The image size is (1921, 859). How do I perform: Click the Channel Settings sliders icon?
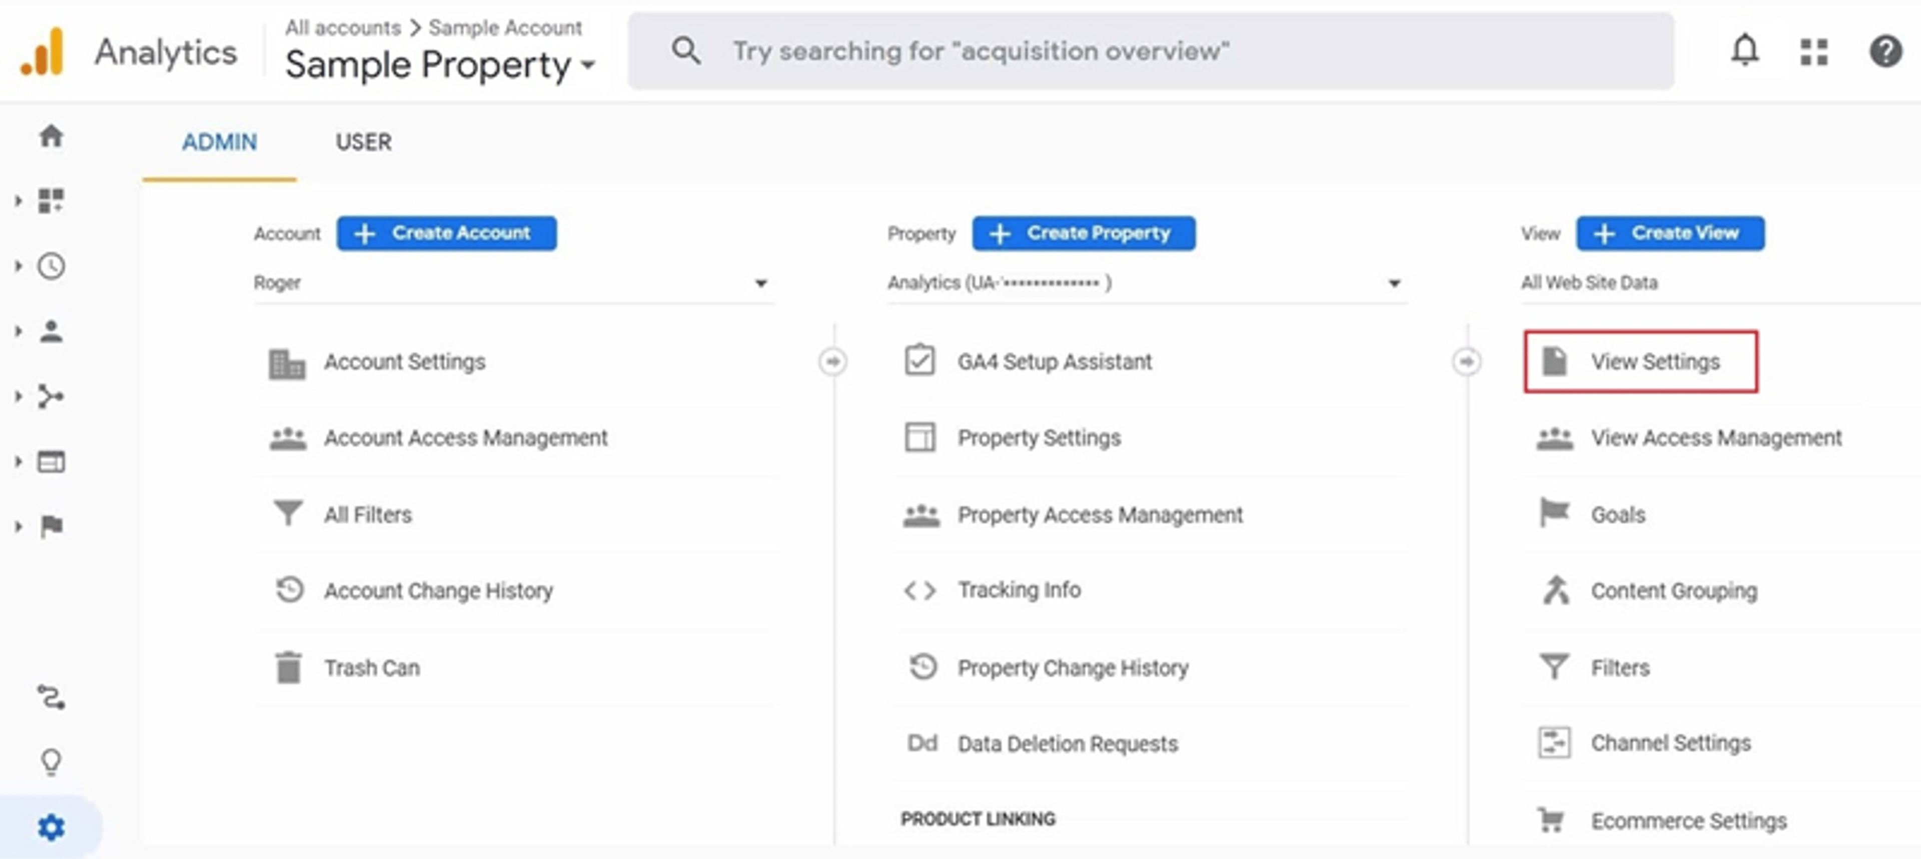pyautogui.click(x=1554, y=742)
